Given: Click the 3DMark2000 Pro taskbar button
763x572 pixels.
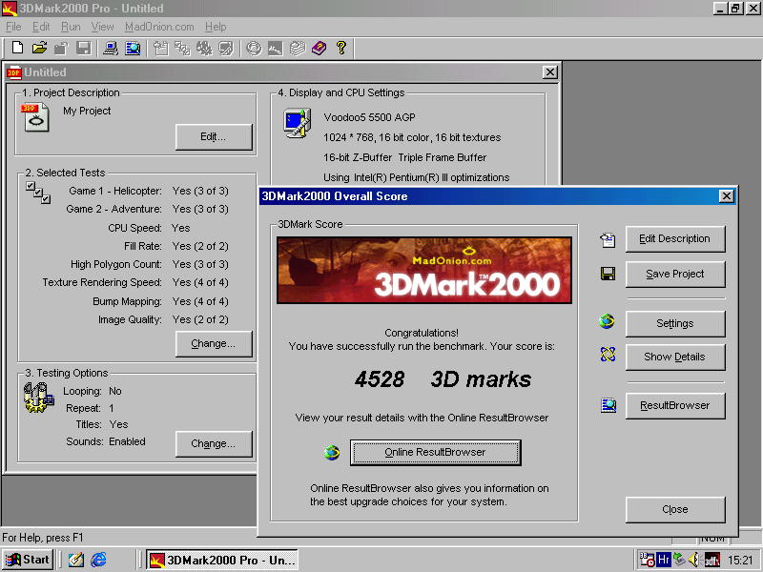Looking at the screenshot, I should [x=222, y=560].
